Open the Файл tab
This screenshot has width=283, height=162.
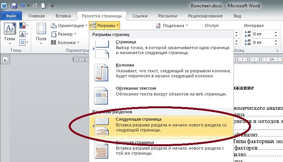(x=11, y=16)
